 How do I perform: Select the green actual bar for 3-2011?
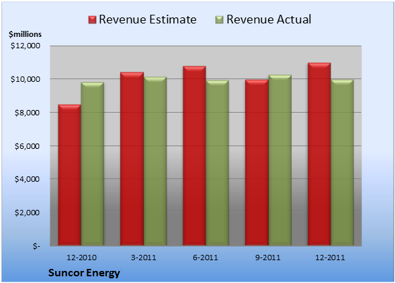(x=155, y=161)
